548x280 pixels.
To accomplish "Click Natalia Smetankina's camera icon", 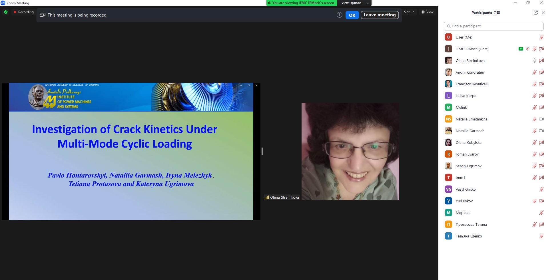I will (541, 119).
